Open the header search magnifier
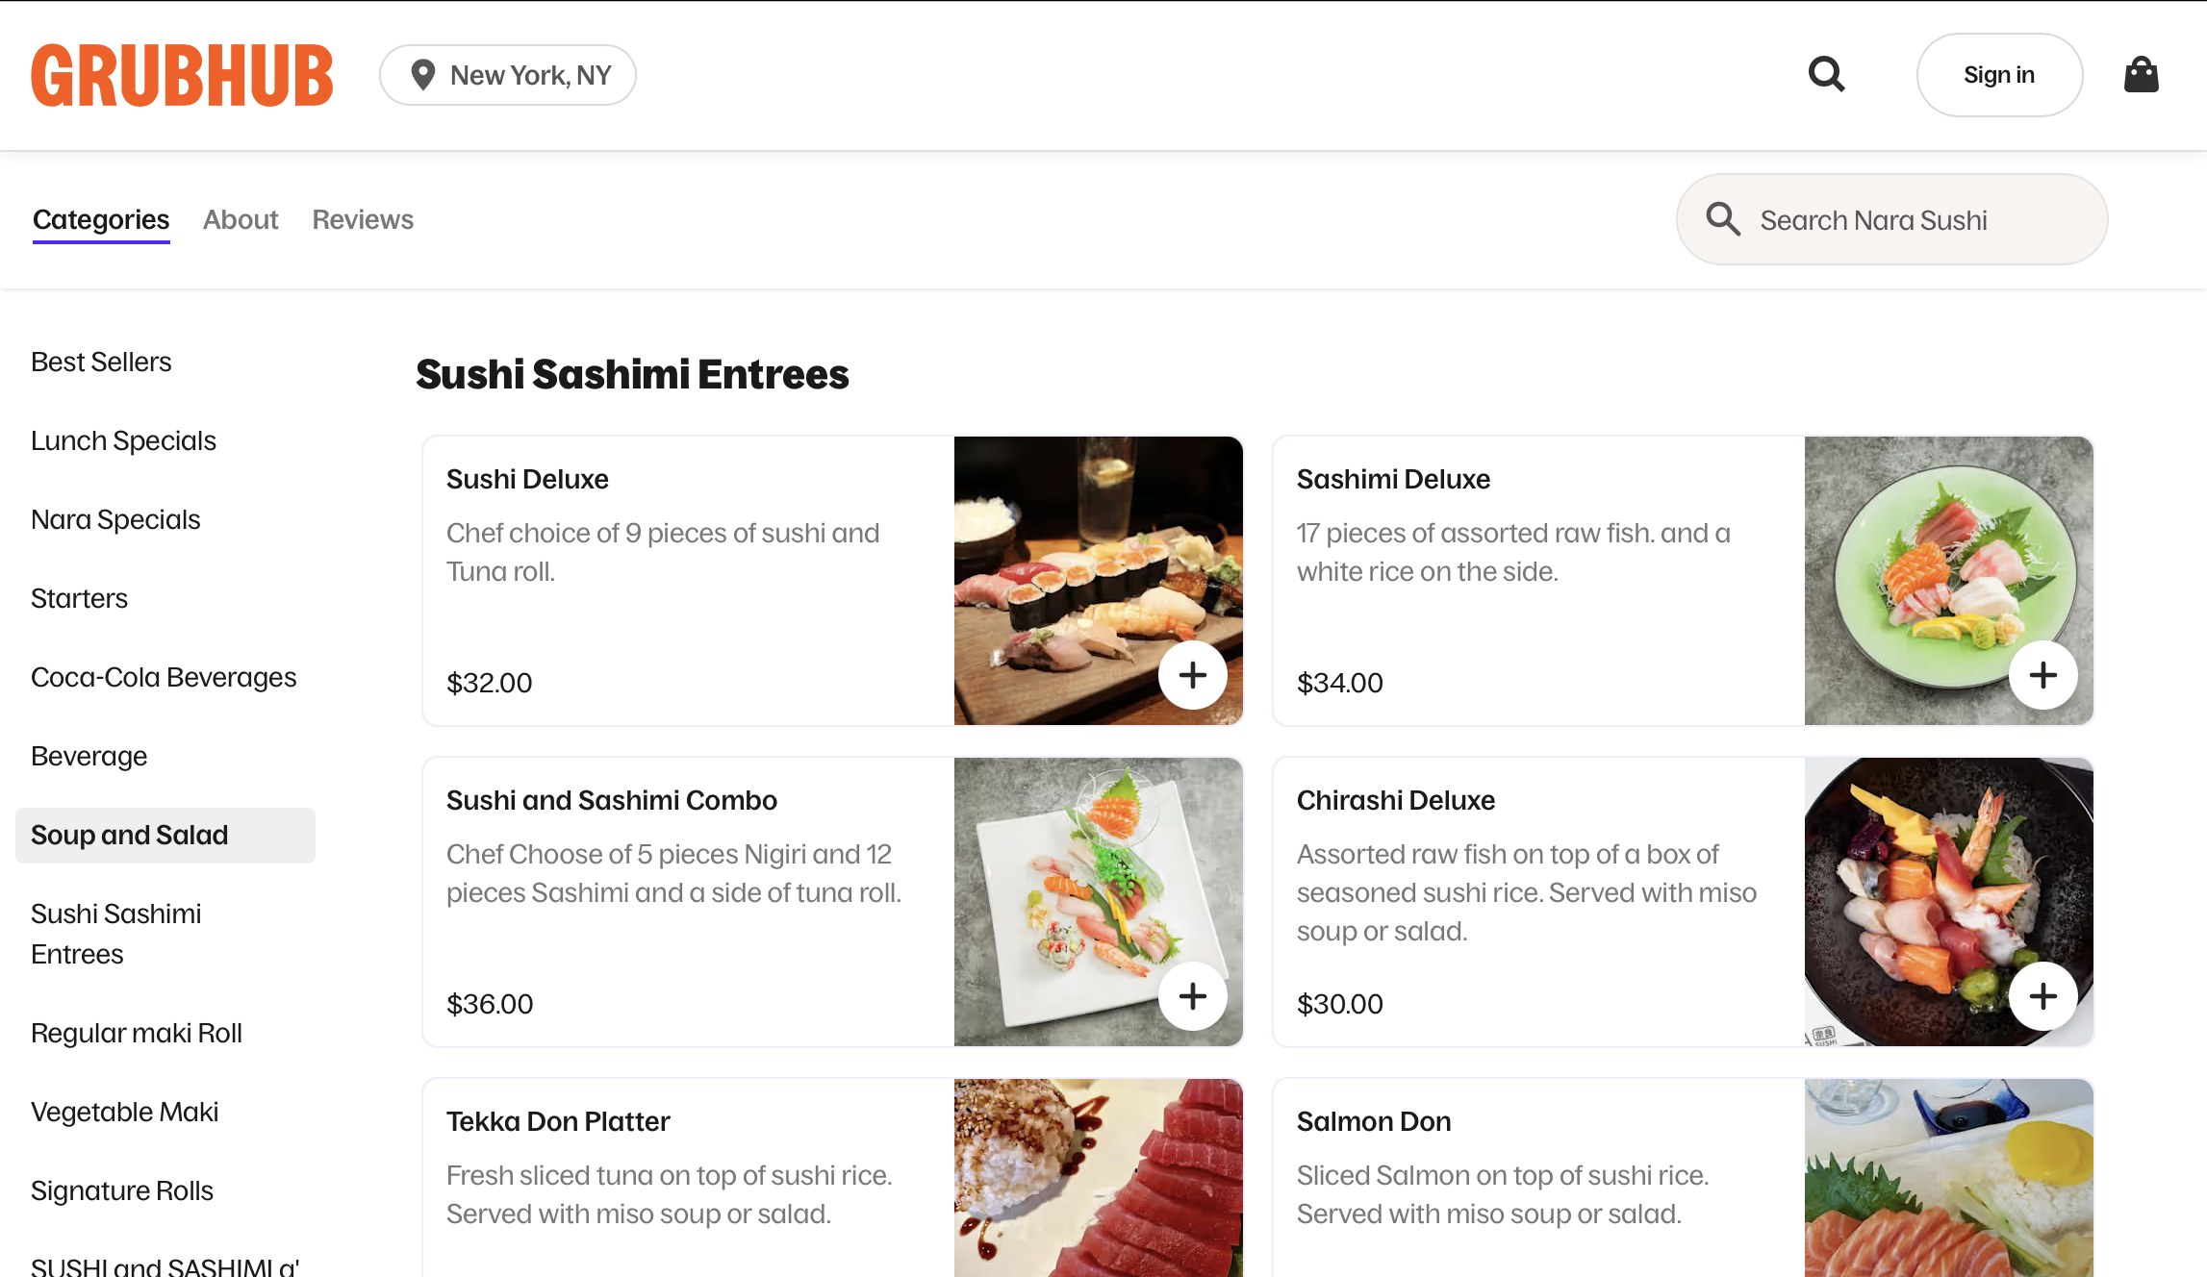This screenshot has width=2207, height=1277. (x=1825, y=74)
